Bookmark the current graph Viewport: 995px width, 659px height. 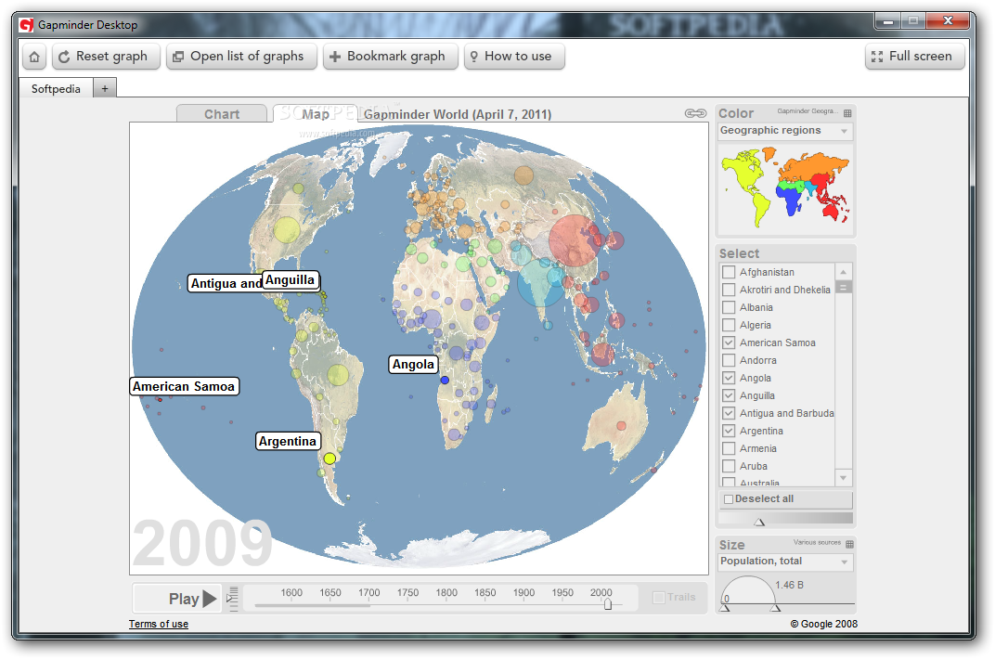(390, 57)
